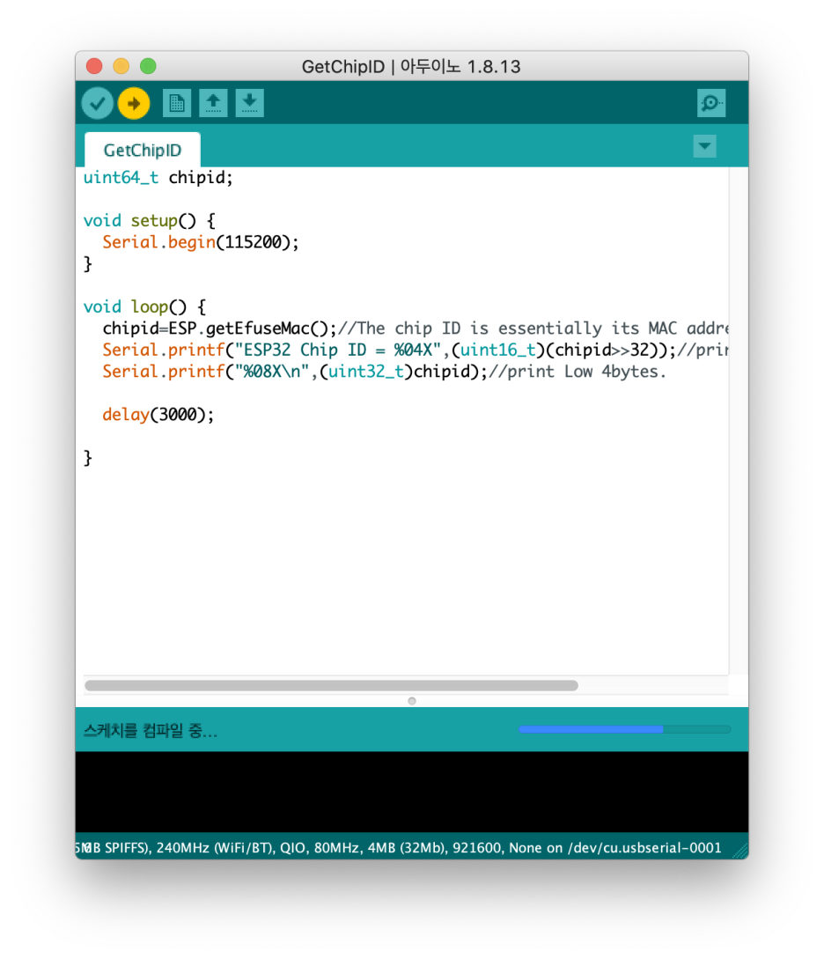This screenshot has height=959, width=824.
Task: Click the horizontal scrollbar in the editor
Action: pyautogui.click(x=331, y=686)
